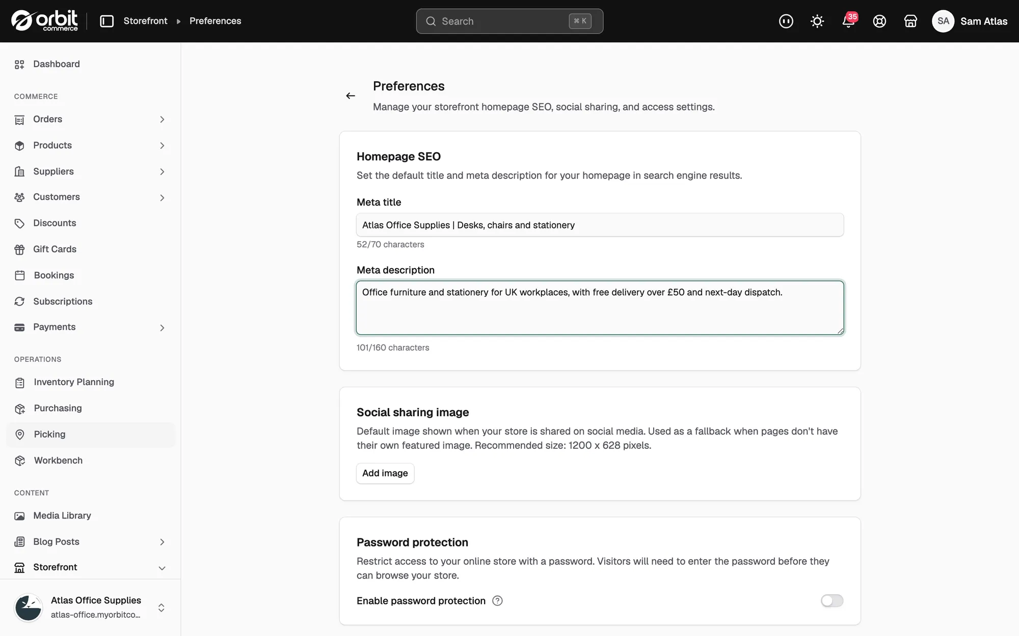
Task: Click the Meta description text area
Action: [600, 308]
